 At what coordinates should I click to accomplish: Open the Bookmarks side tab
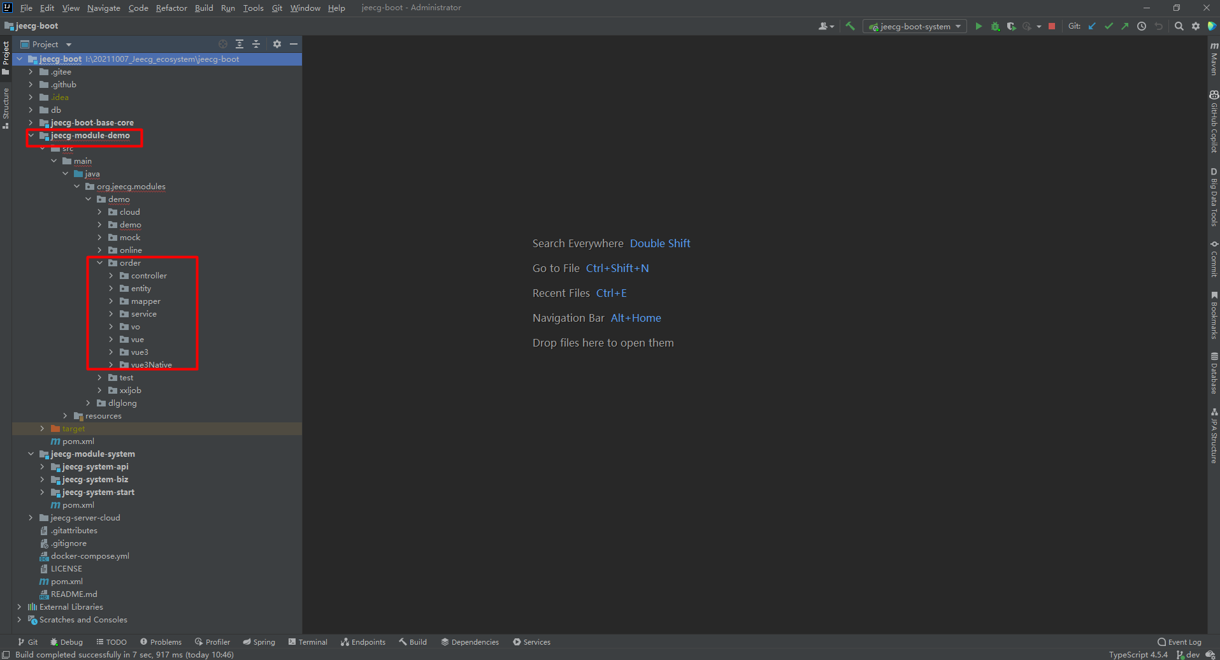pyautogui.click(x=1214, y=315)
